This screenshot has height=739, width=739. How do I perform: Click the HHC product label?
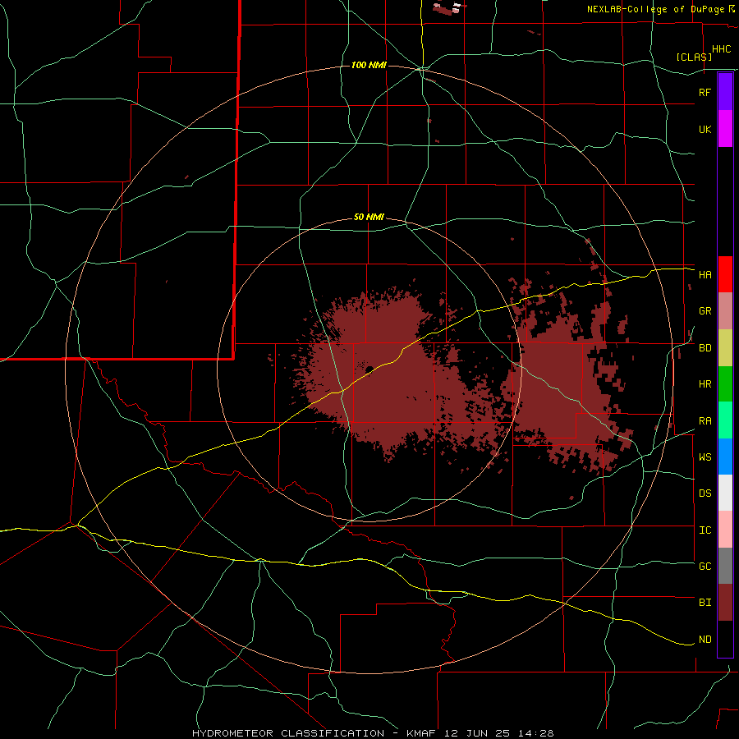721,49
